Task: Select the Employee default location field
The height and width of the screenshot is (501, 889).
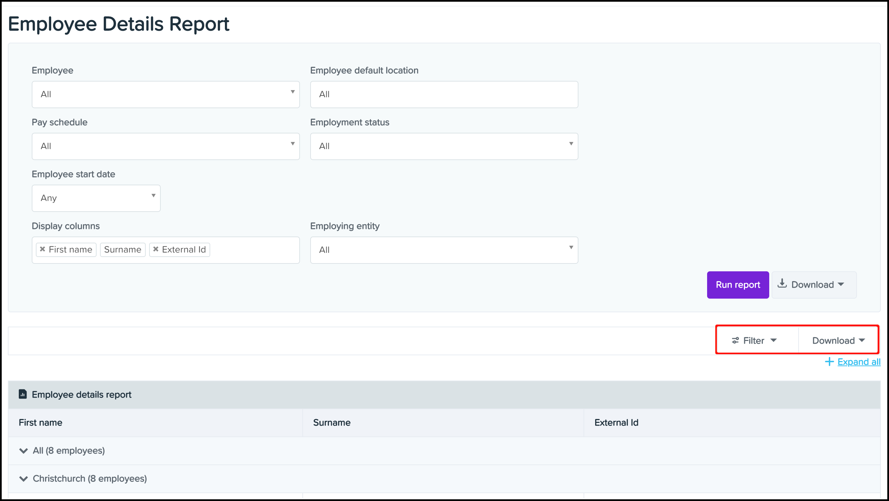Action: tap(444, 94)
